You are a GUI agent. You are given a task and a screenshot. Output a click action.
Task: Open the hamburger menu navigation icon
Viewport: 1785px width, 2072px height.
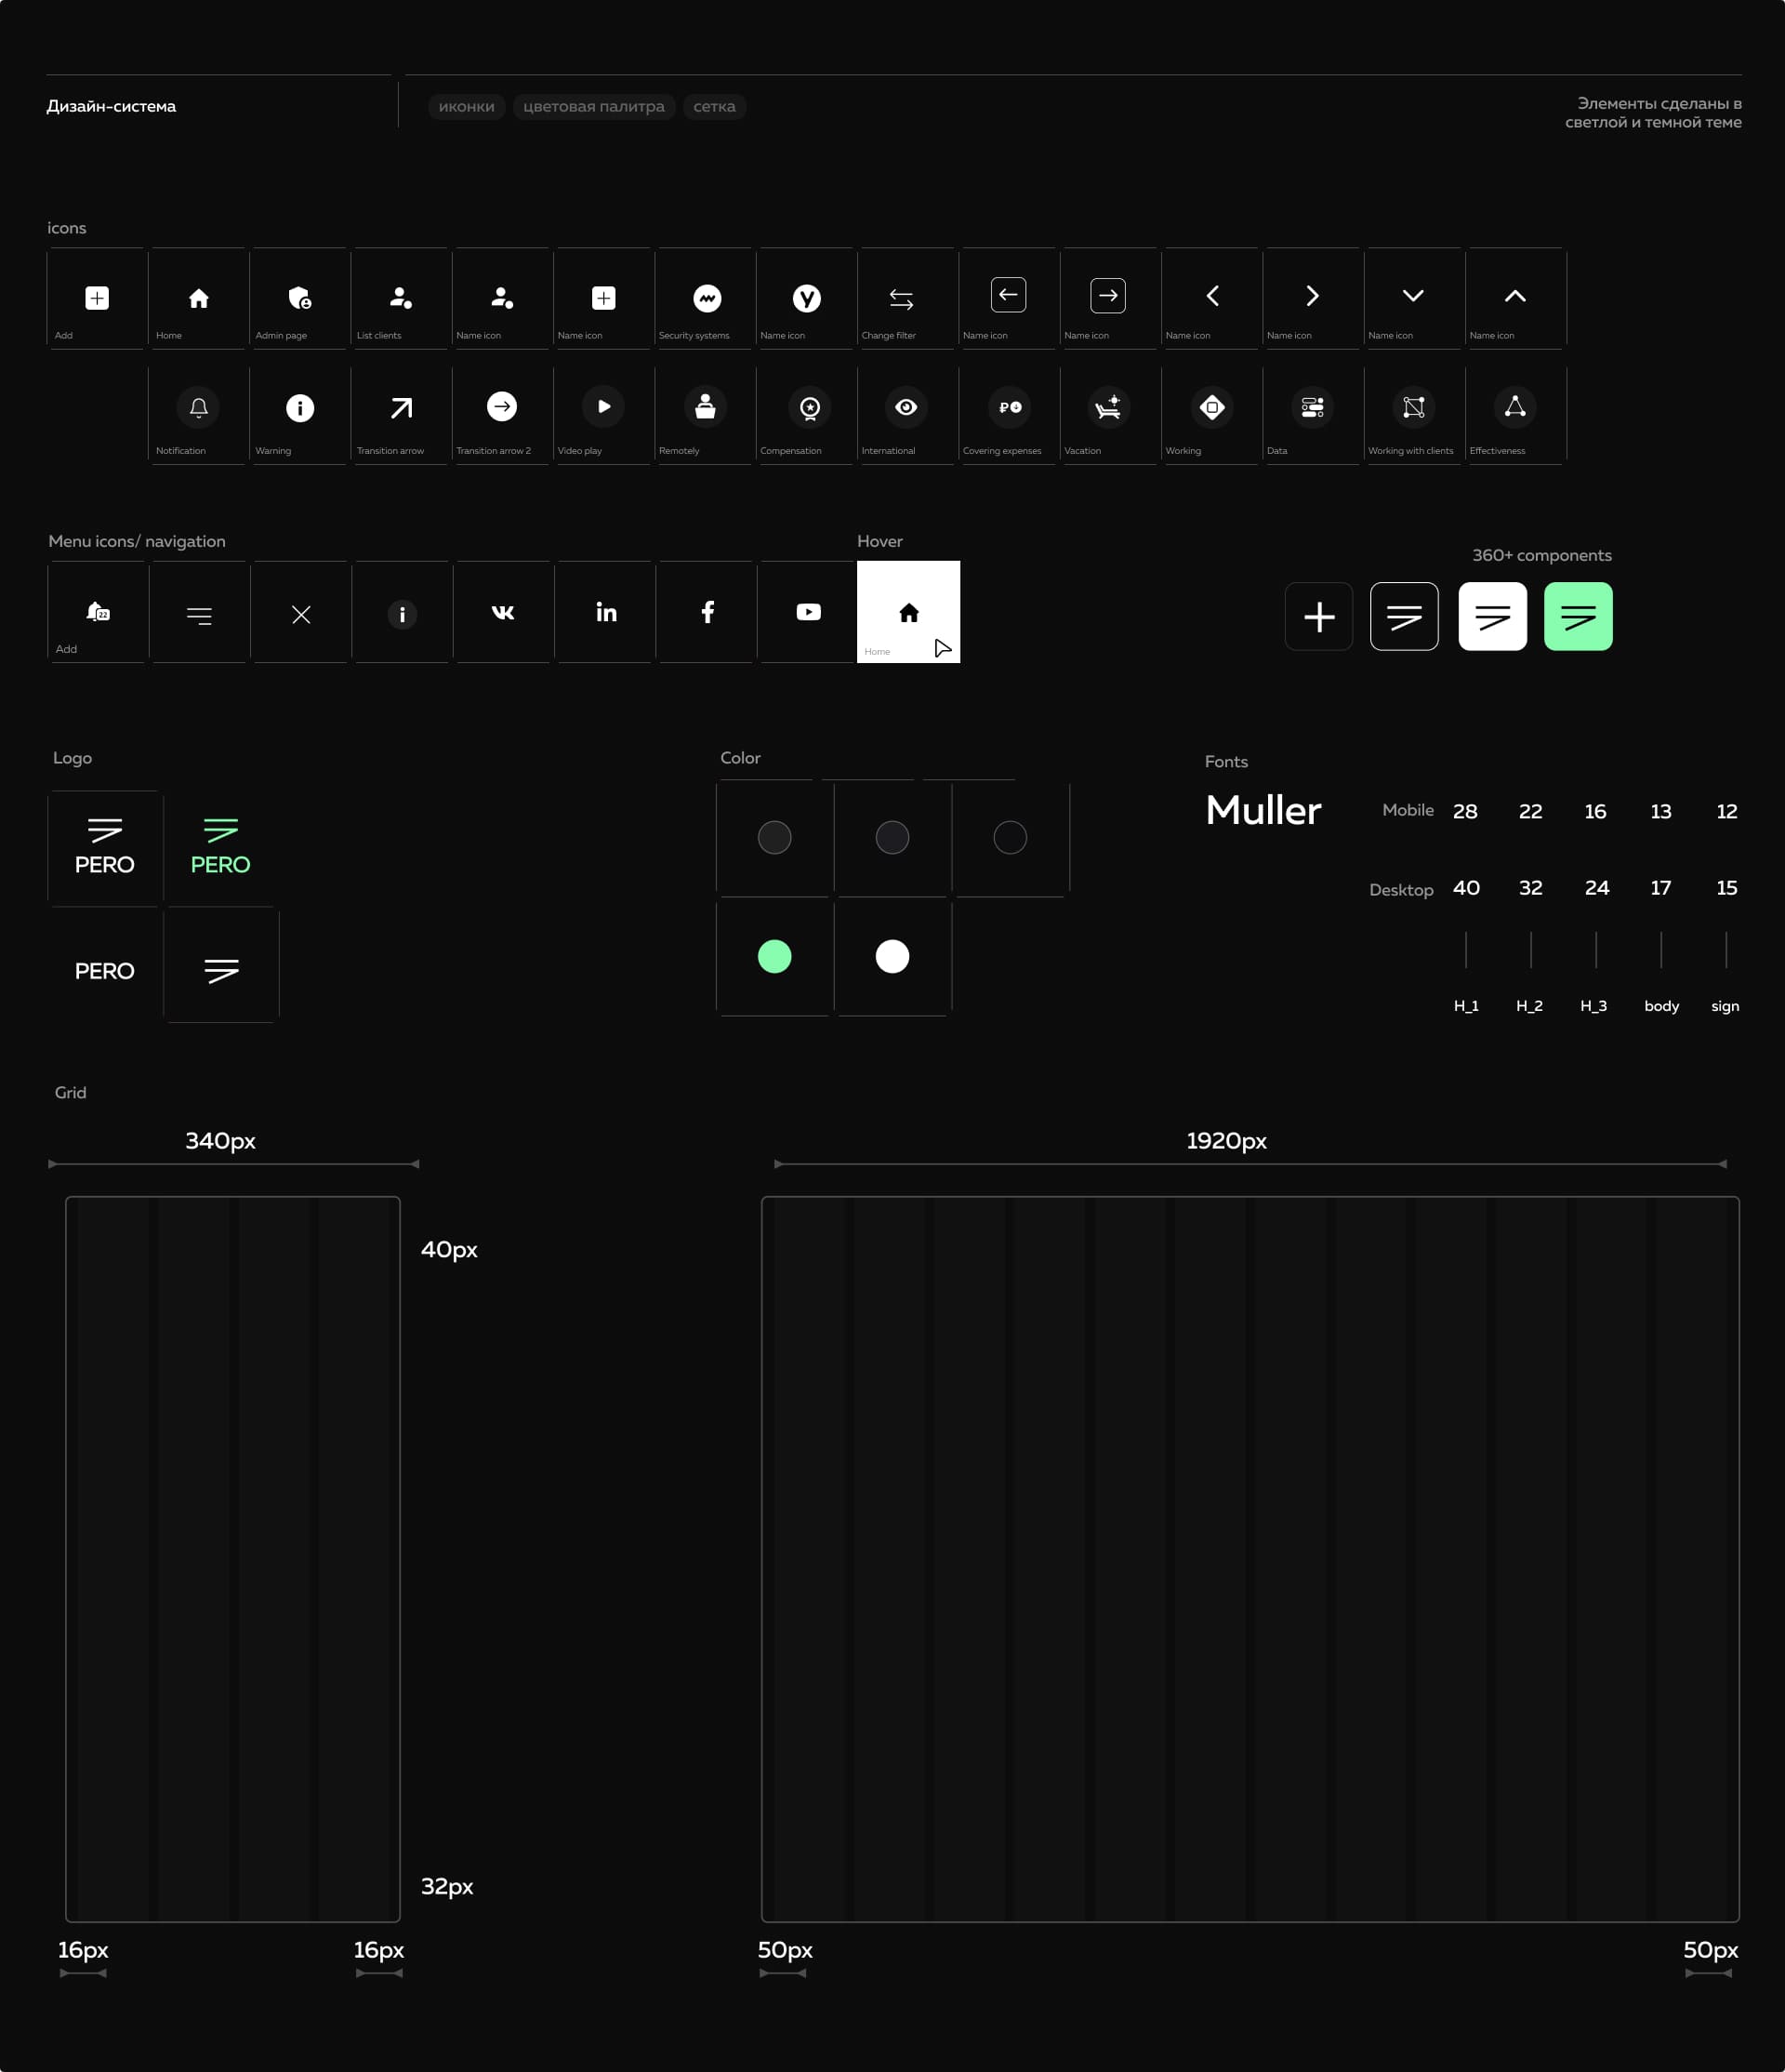click(x=199, y=616)
